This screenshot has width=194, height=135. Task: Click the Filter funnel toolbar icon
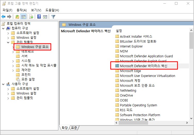pos(53,17)
